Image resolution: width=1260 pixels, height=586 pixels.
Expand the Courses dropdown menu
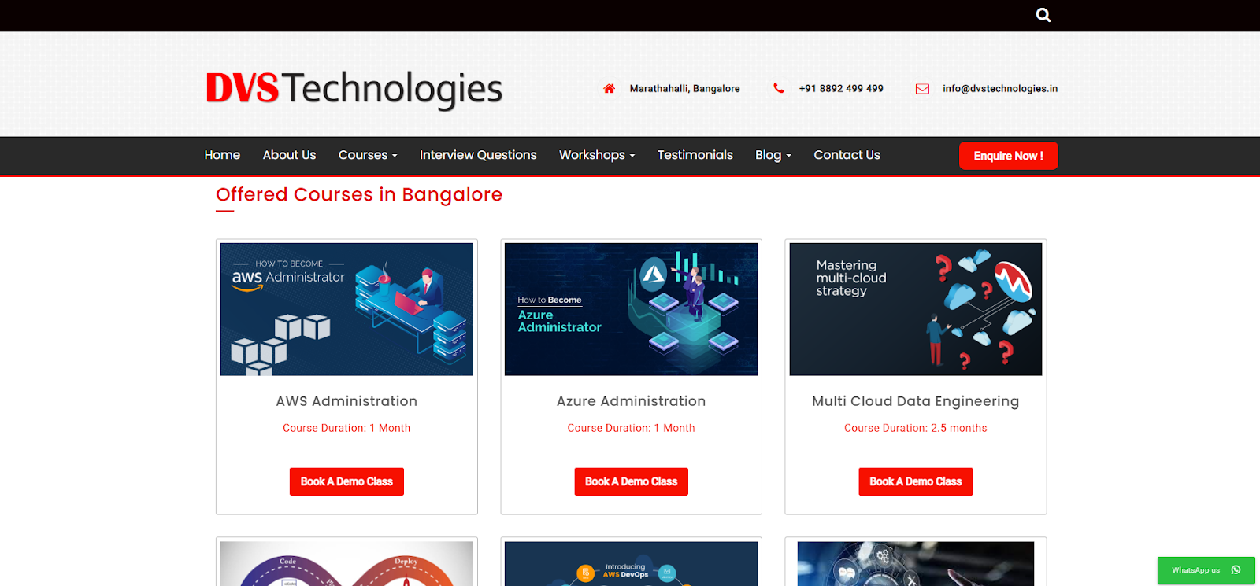click(x=368, y=155)
